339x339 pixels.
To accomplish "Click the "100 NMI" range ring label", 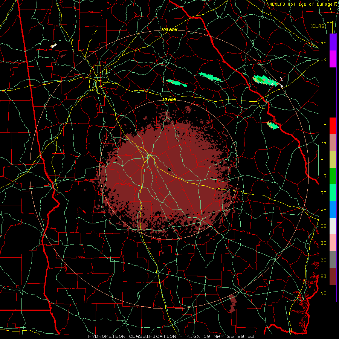I will click(x=169, y=30).
